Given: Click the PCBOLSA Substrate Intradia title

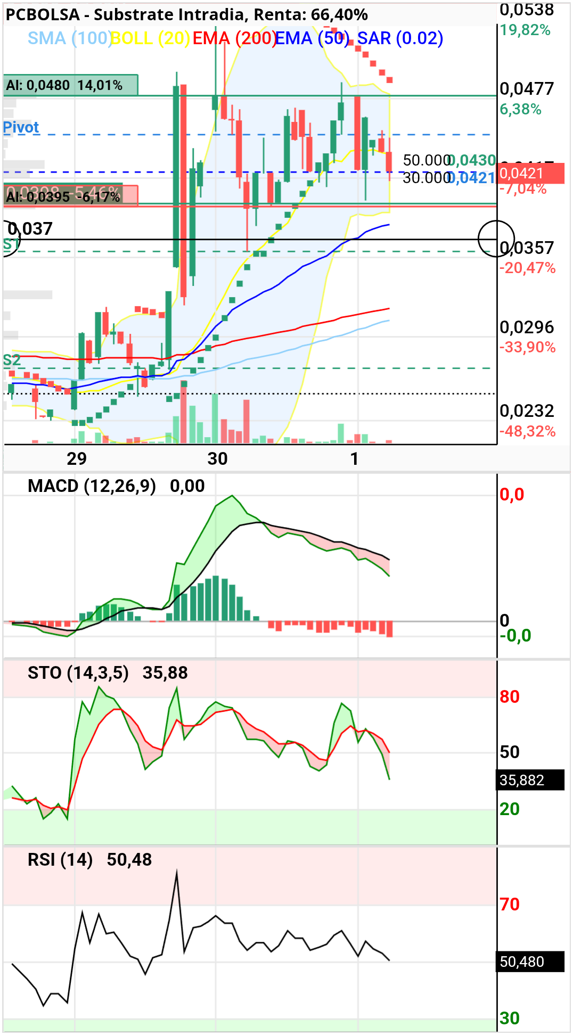Looking at the screenshot, I should coord(186,14).
